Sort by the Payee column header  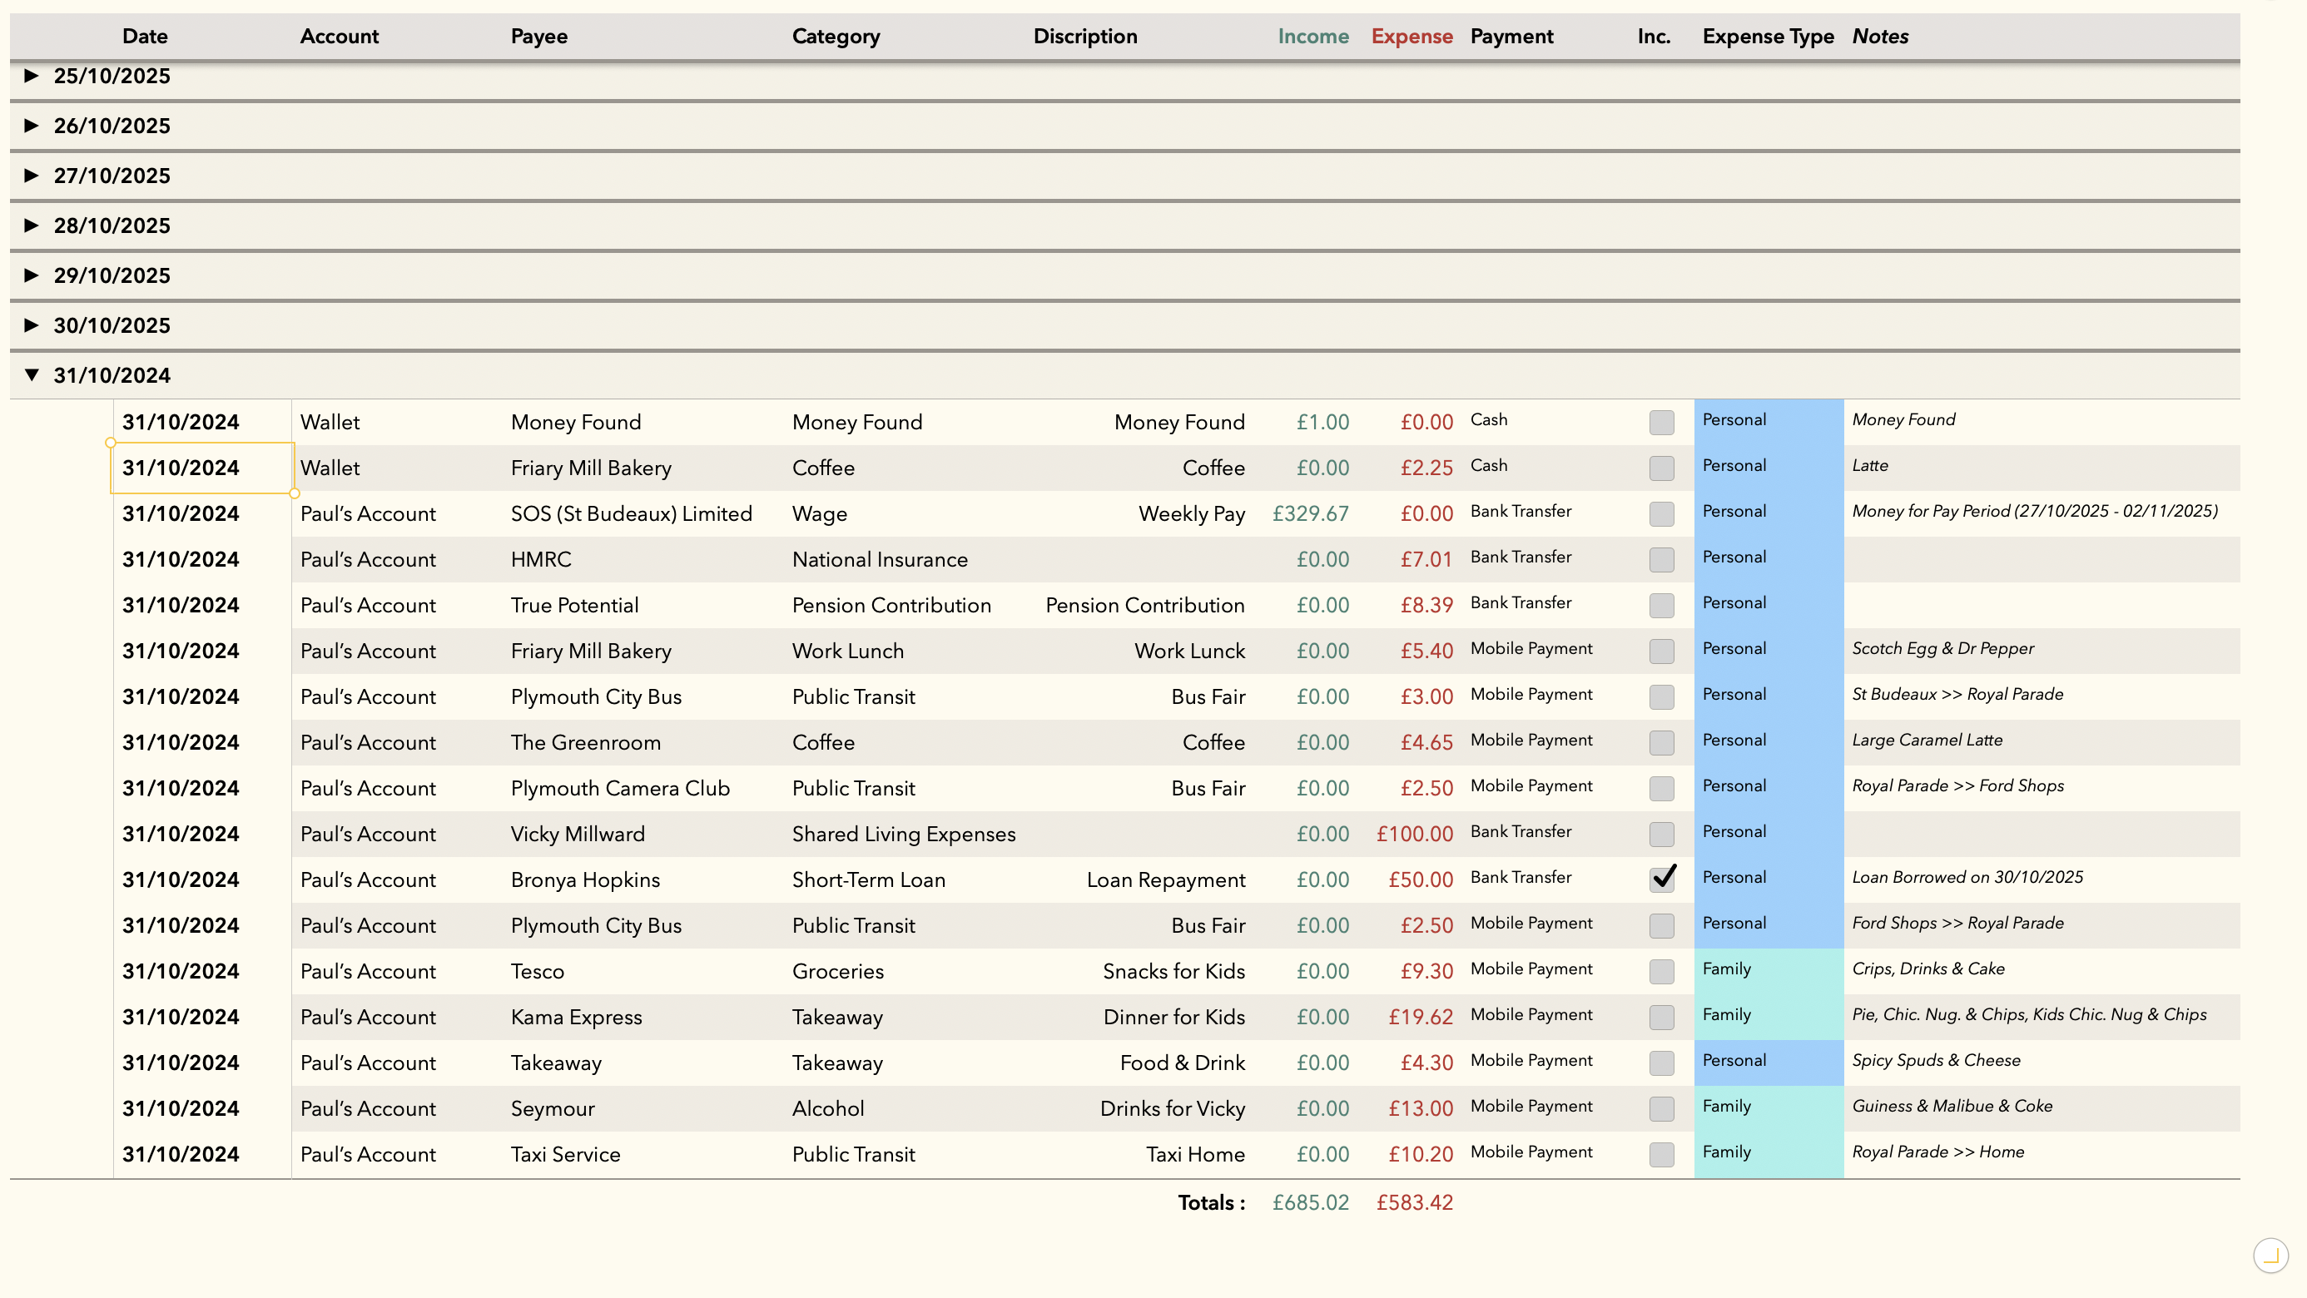point(538,37)
